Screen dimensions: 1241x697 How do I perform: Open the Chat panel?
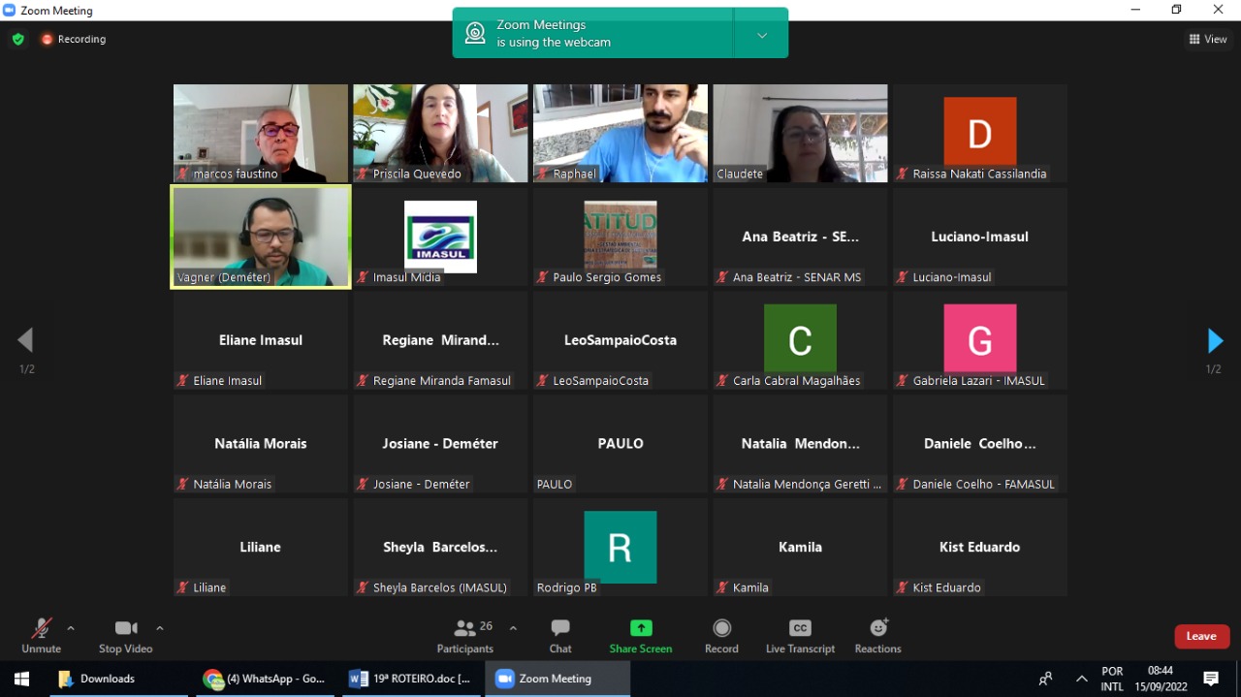(x=560, y=635)
